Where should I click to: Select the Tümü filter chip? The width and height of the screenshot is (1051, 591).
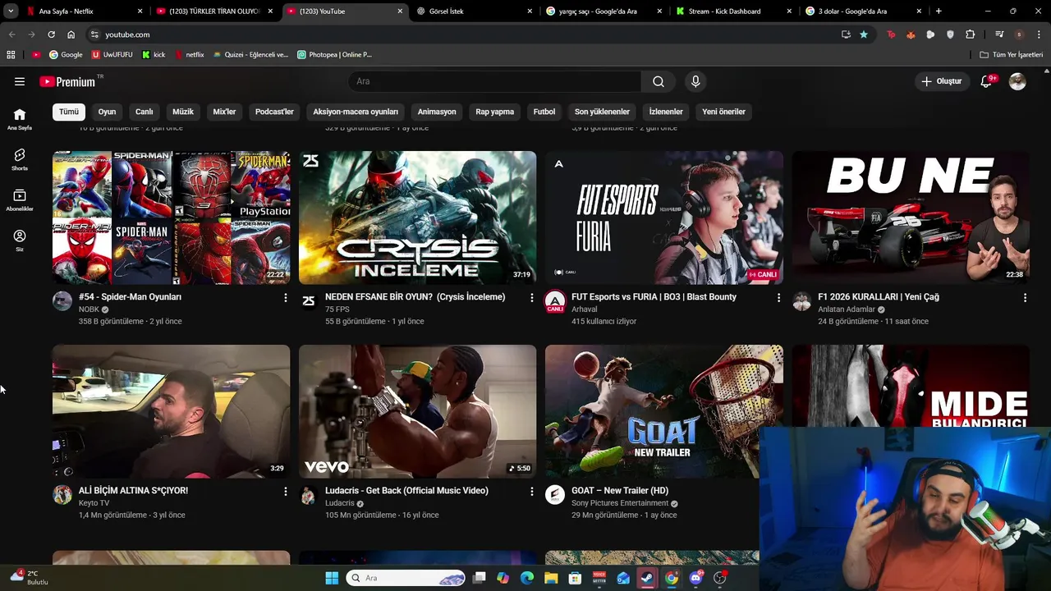[x=69, y=112]
